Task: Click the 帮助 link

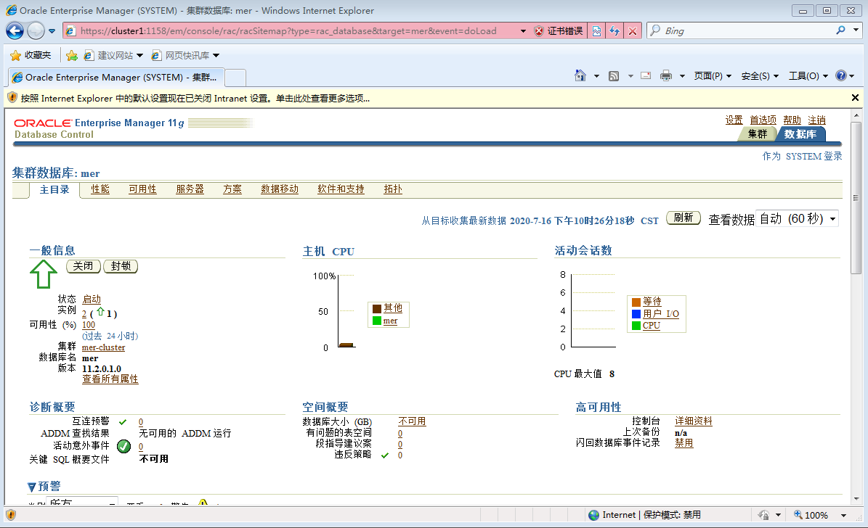Action: [x=792, y=120]
